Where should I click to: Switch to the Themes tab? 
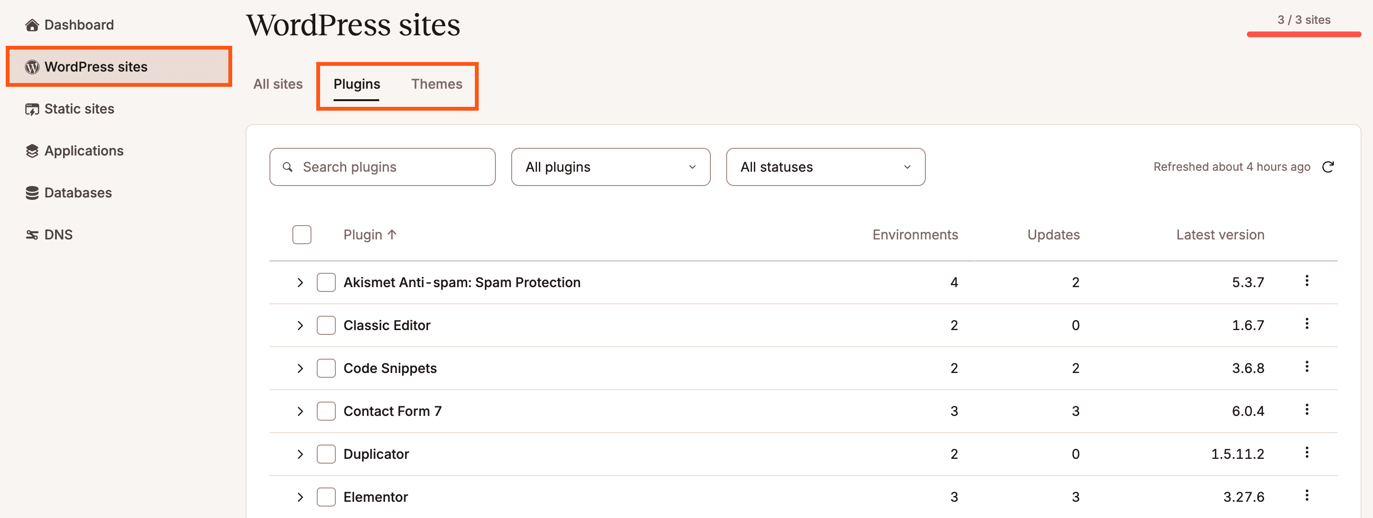[x=437, y=84]
